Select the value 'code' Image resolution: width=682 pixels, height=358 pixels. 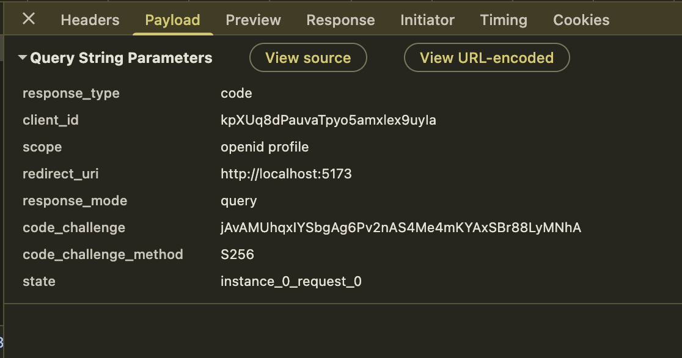tap(236, 93)
